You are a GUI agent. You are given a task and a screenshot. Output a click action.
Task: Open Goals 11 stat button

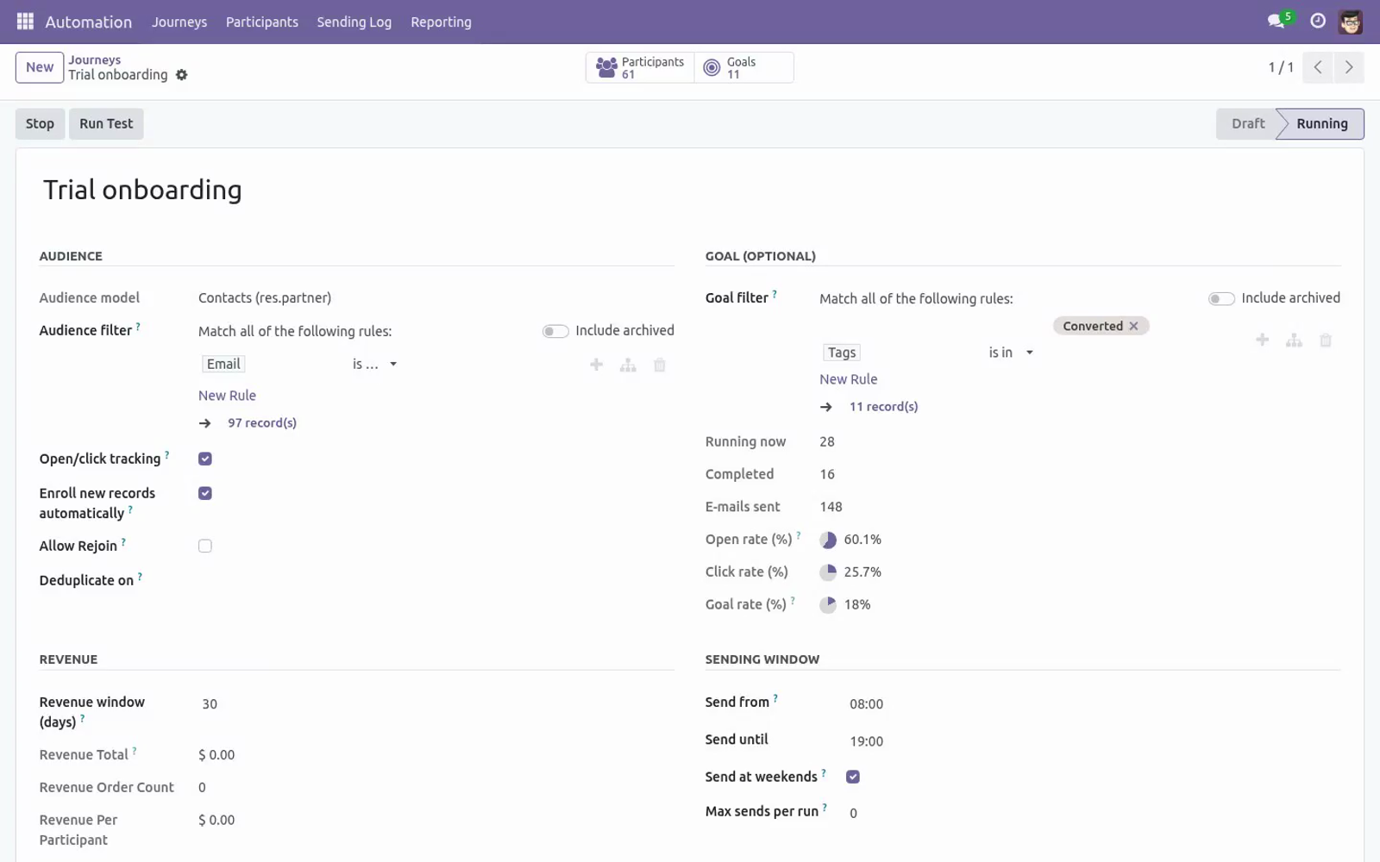743,67
